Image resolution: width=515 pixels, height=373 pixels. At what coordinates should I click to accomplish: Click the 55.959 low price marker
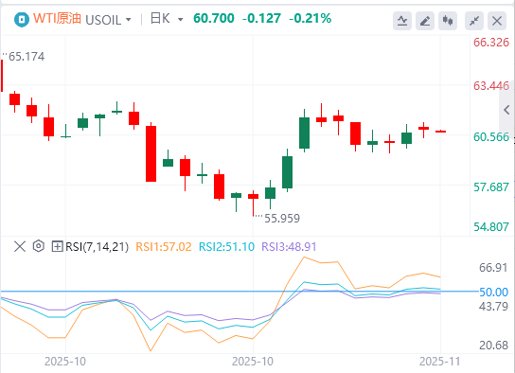282,219
